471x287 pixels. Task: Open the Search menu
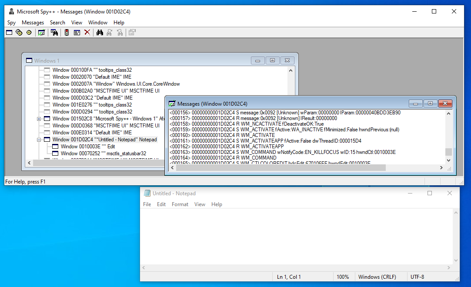tap(57, 23)
